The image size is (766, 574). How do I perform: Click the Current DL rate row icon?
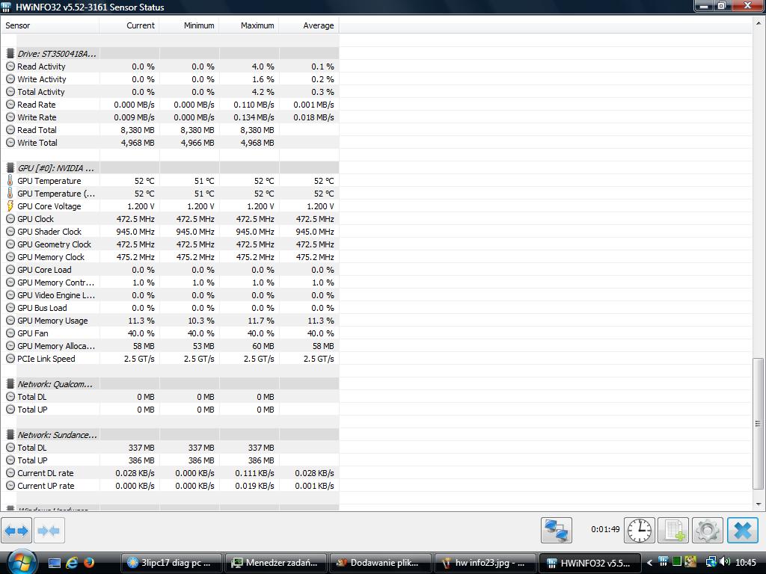pyautogui.click(x=10, y=472)
